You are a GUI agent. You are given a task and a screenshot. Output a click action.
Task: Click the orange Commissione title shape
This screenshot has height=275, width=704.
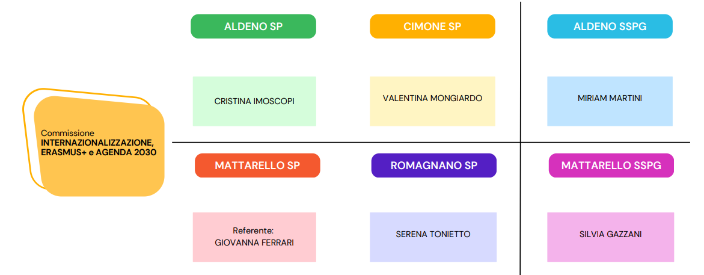[x=99, y=146]
